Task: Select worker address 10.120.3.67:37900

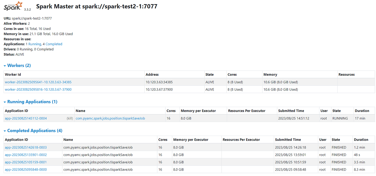Action: (x=159, y=89)
